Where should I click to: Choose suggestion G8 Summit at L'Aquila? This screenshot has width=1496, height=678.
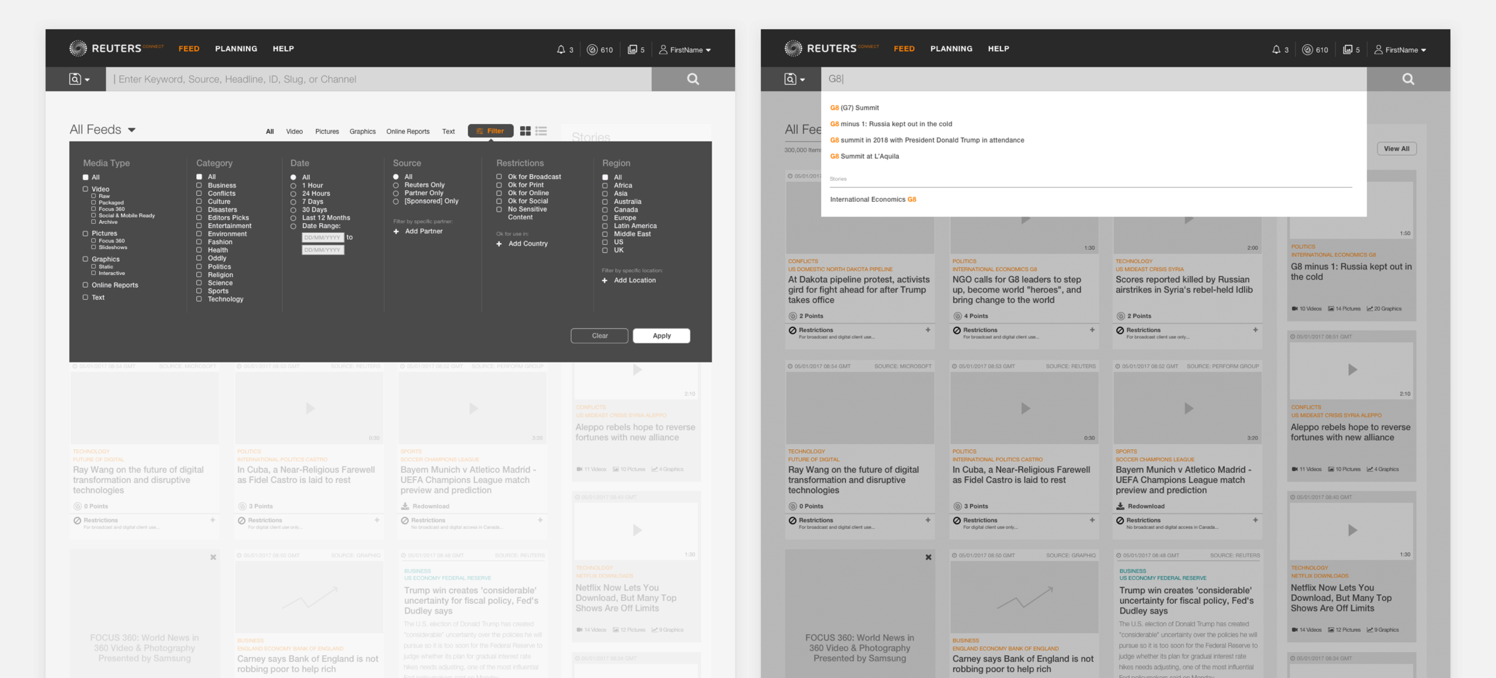coord(865,156)
